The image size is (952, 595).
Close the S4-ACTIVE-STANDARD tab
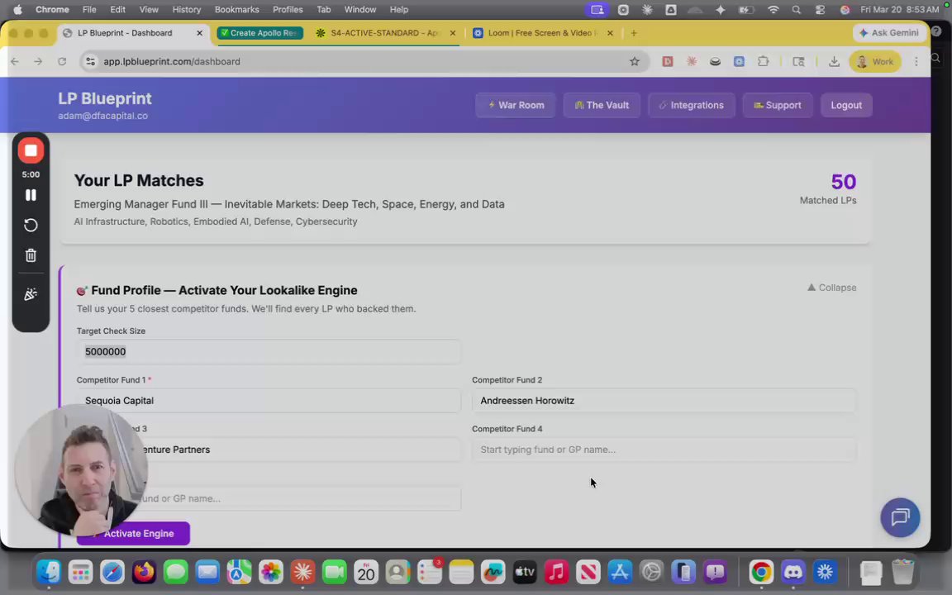point(452,33)
